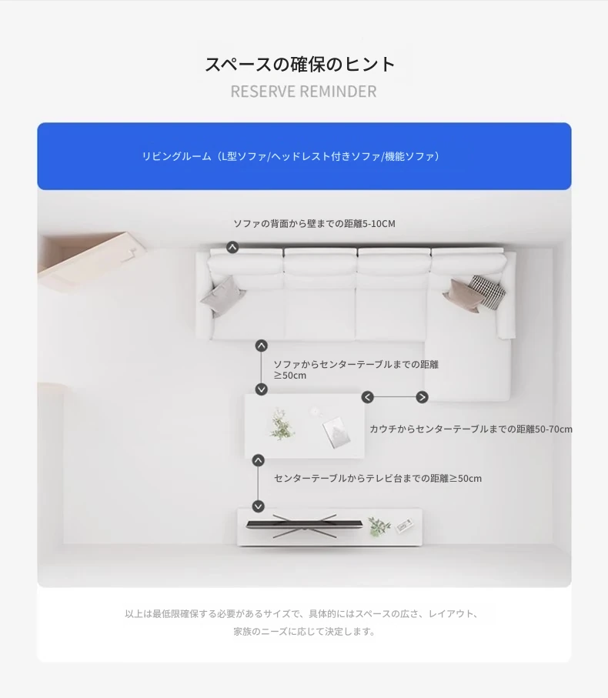Click the センターテーブルからテレビ台 ≥50cm label
The image size is (608, 698).
pos(378,479)
